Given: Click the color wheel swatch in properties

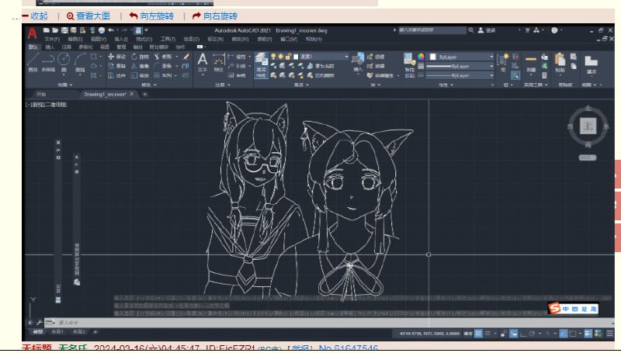Looking at the screenshot, I should (421, 57).
